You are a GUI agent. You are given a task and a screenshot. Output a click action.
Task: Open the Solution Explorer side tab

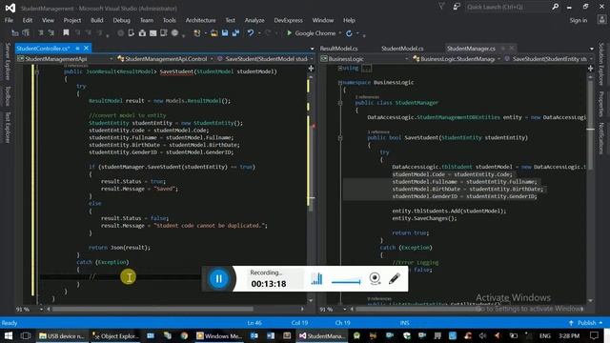[601, 64]
